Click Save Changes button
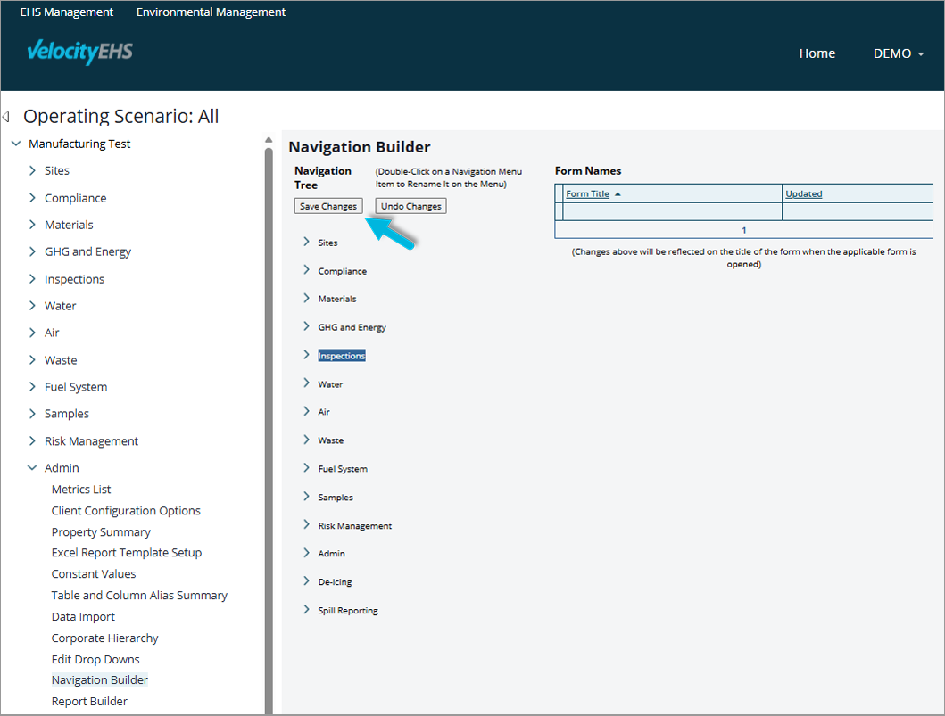The image size is (945, 716). click(328, 206)
